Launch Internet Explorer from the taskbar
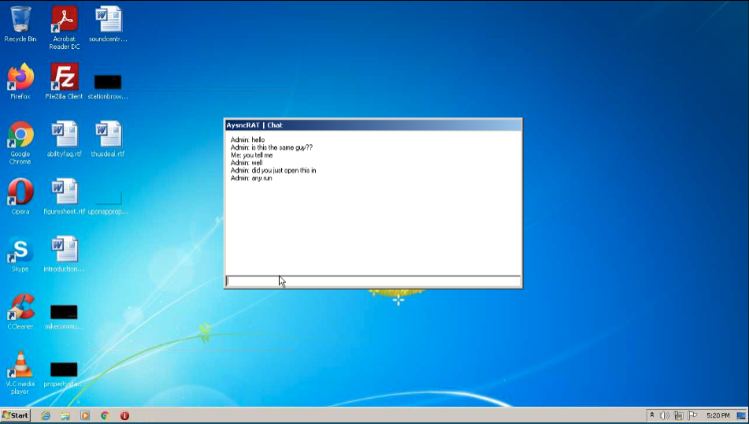Viewport: 749px width, 424px height. pos(46,415)
